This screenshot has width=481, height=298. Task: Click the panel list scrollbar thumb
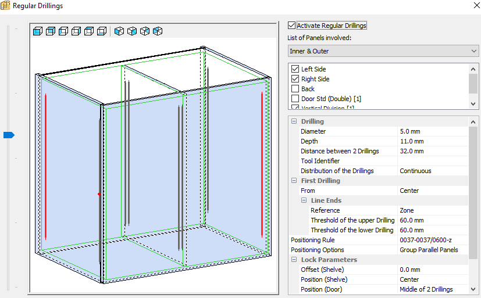coord(473,83)
